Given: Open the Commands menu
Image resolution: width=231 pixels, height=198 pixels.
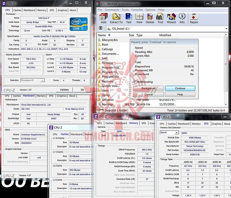Looking at the screenshot, I should tap(112, 10).
